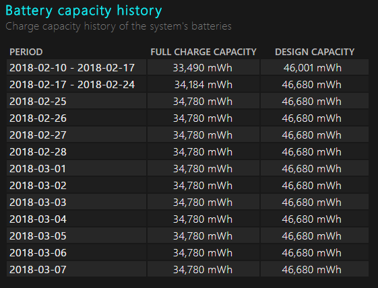The image size is (378, 288).
Task: Select the 2018-03-04 period cell
Action: pos(76,219)
